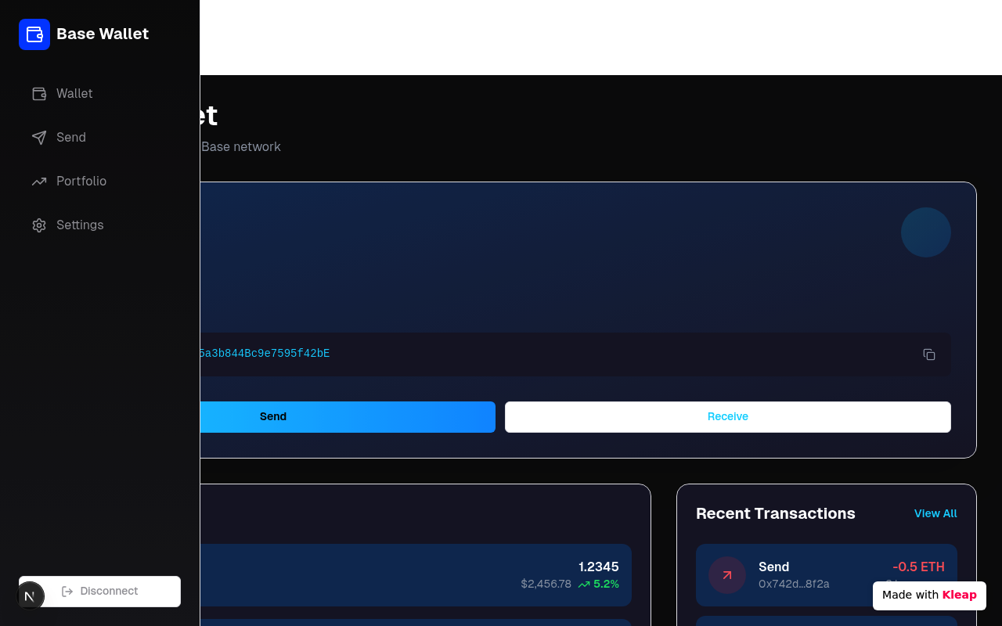Copy the wallet address with copy icon
This screenshot has width=1002, height=626.
(929, 354)
